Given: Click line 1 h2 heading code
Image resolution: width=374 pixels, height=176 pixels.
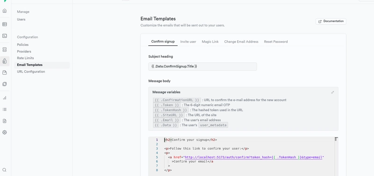Looking at the screenshot, I should click(x=191, y=140).
